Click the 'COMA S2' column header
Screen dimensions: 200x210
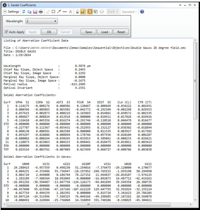43,102
